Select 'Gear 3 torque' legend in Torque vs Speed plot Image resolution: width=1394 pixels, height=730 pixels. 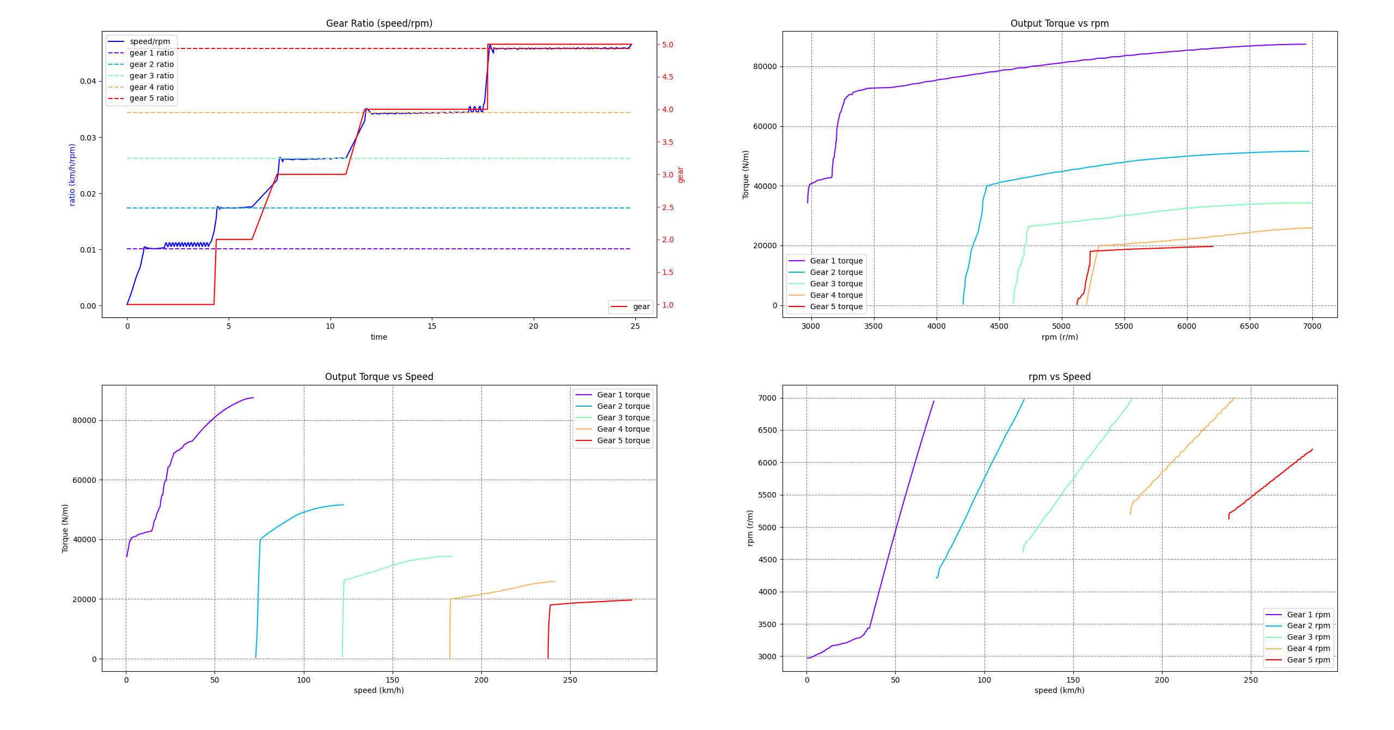coord(613,418)
